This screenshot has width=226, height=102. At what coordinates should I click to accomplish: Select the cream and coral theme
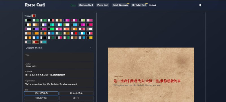pyautogui.click(x=66, y=29)
